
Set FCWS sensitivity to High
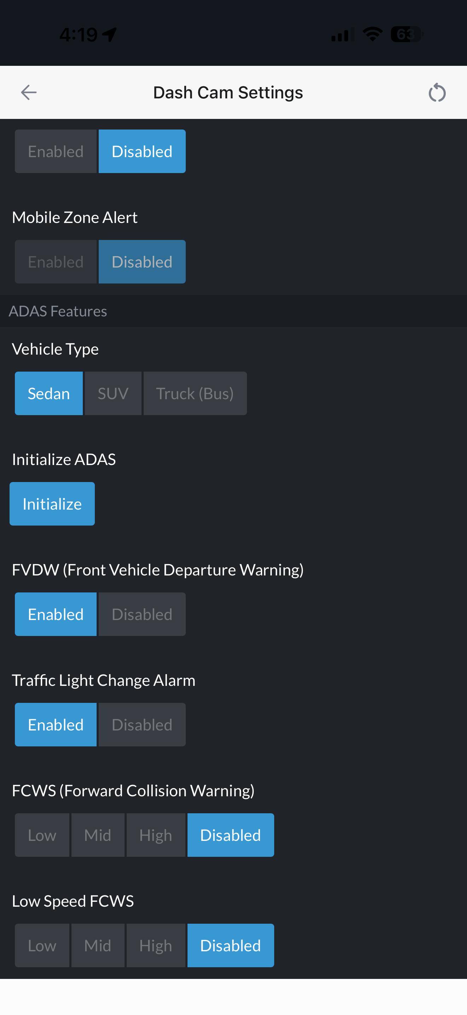point(156,835)
